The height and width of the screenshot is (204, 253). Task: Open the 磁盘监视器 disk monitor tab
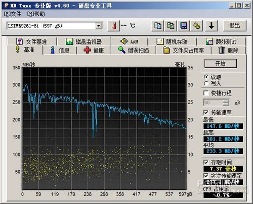coord(84,41)
